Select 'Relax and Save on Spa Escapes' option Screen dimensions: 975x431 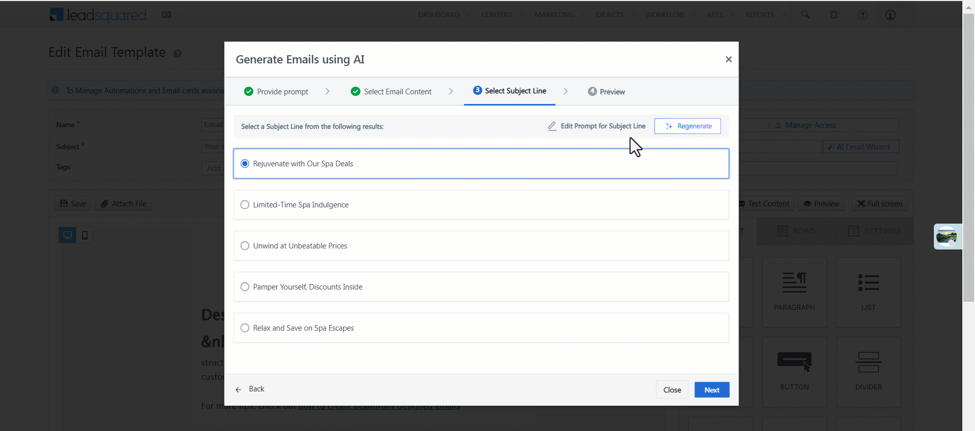245,328
